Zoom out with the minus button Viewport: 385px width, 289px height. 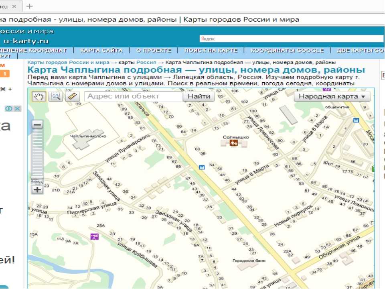click(37, 124)
